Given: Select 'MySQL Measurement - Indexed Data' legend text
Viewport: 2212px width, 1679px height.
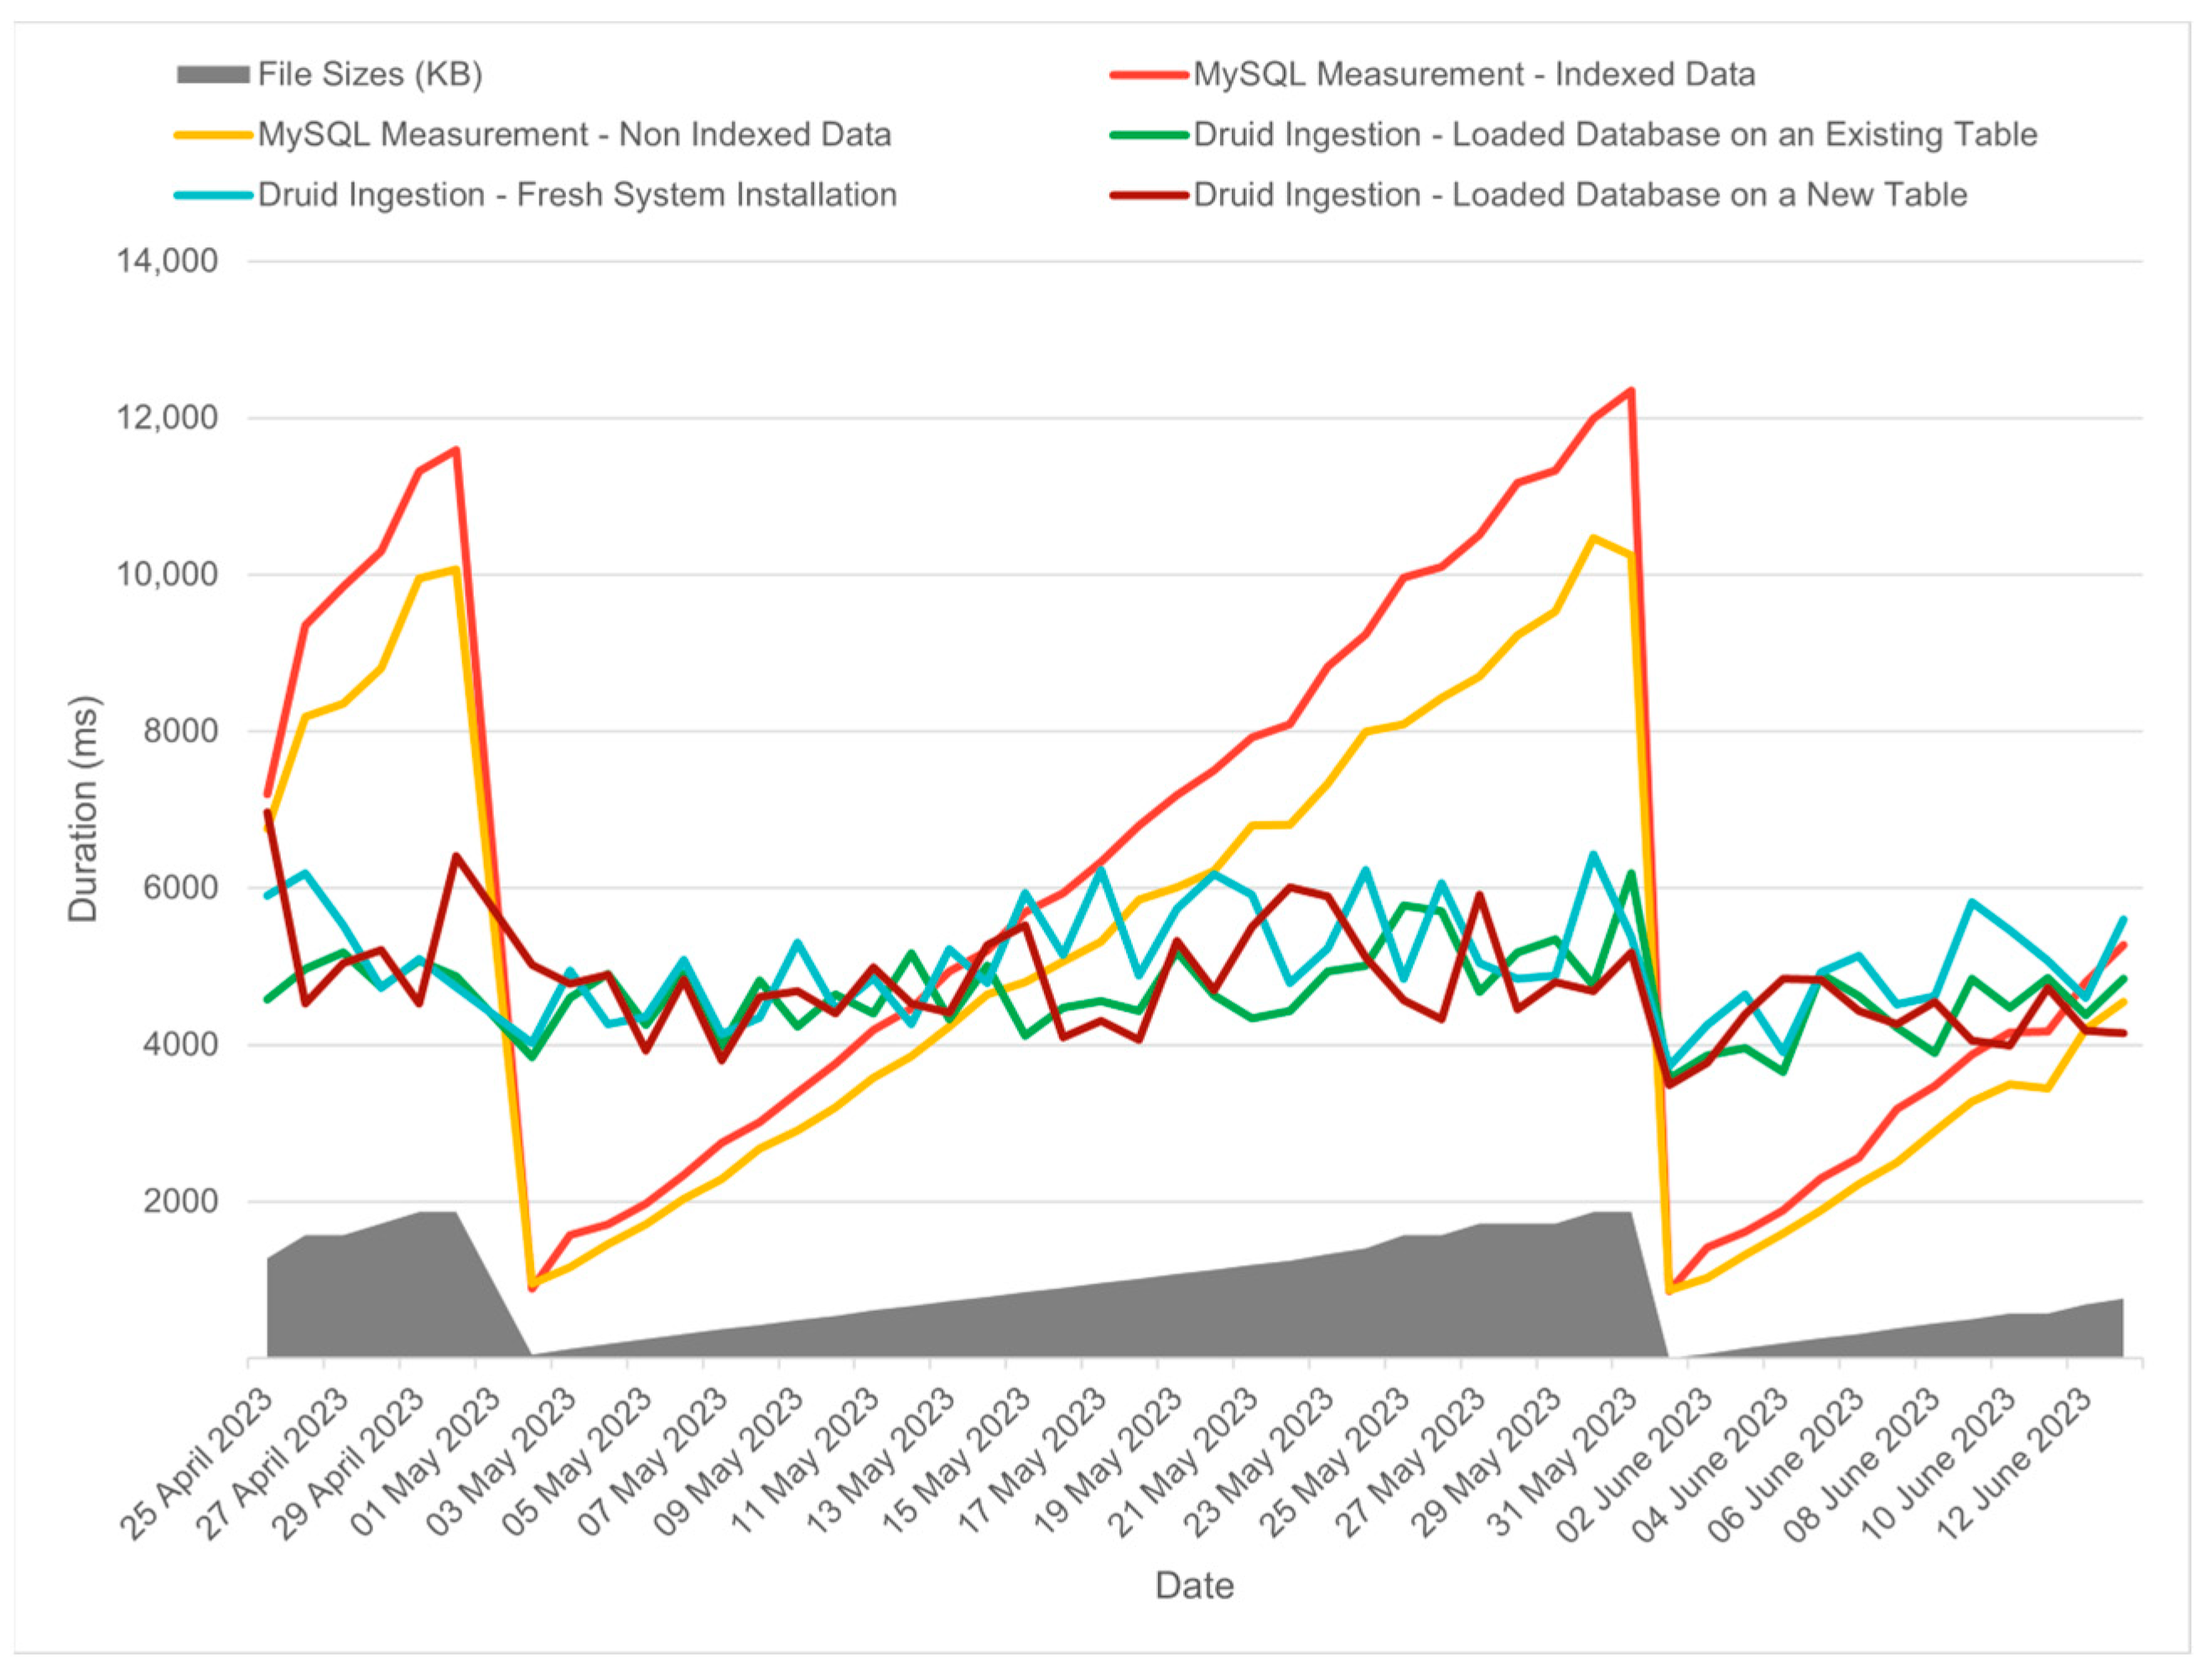Looking at the screenshot, I should coord(1474,75).
